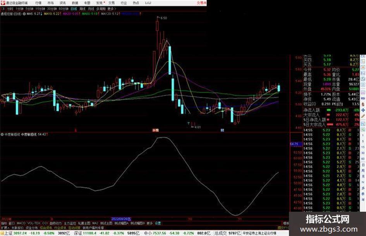366x236 pixels.
Task: Click the MA10: 5.22 indicator label
Action: pos(52,14)
